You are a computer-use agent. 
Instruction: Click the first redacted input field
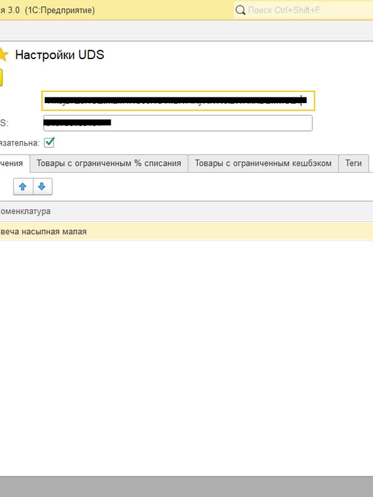point(178,101)
